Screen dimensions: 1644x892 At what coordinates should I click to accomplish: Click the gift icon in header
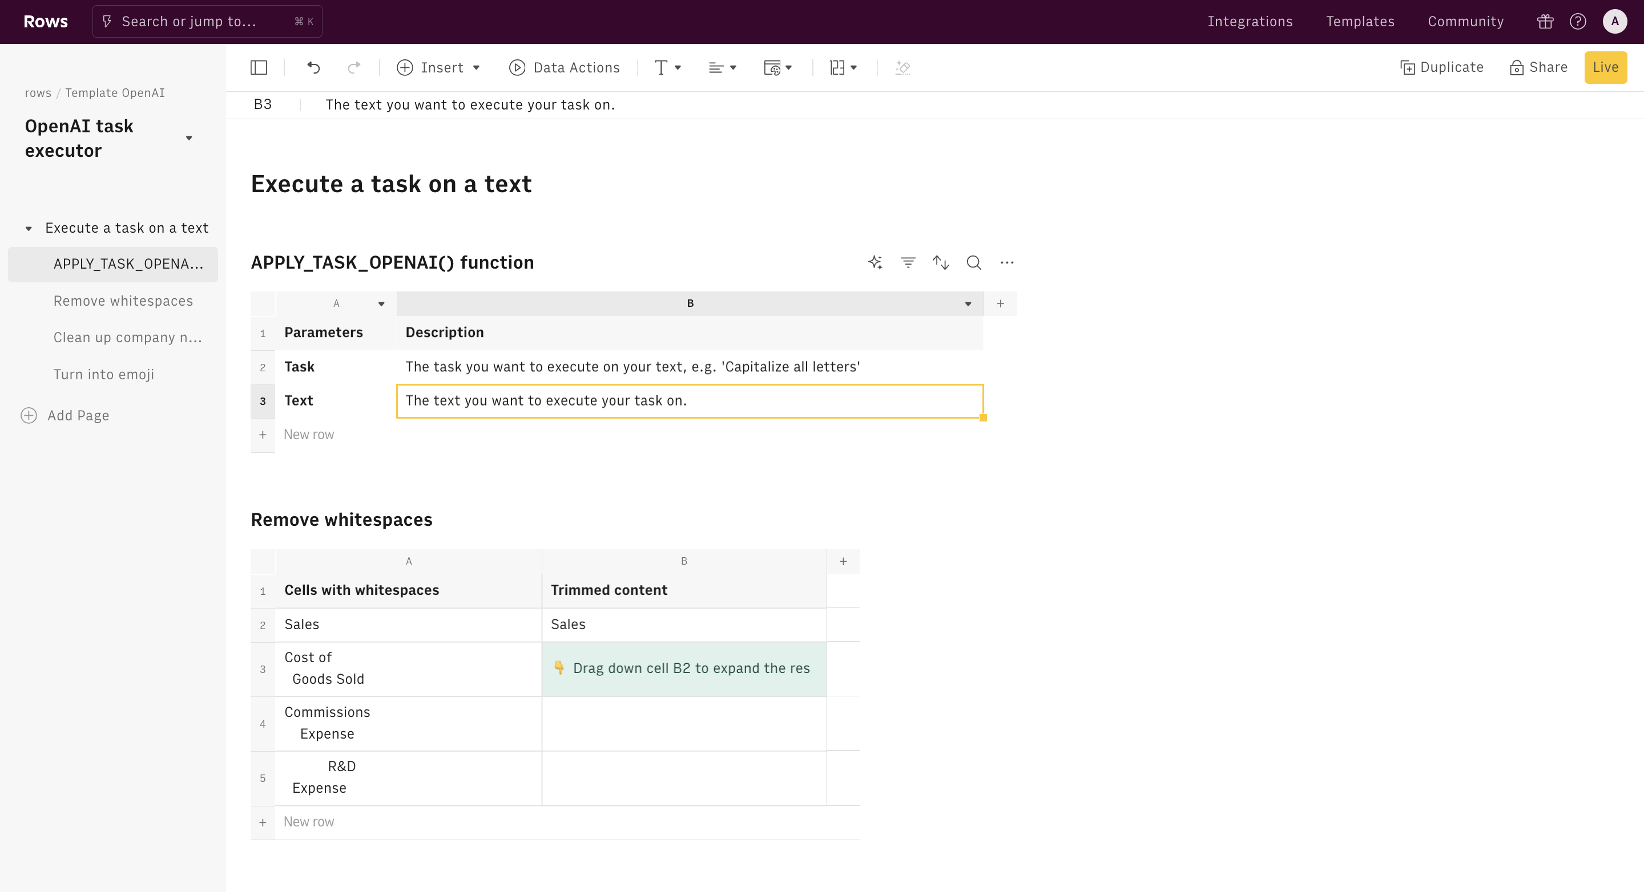(x=1545, y=22)
